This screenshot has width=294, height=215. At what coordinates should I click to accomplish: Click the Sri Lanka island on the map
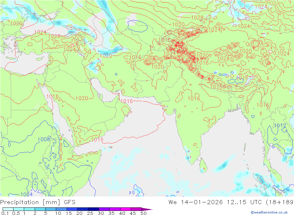pyautogui.click(x=203, y=165)
